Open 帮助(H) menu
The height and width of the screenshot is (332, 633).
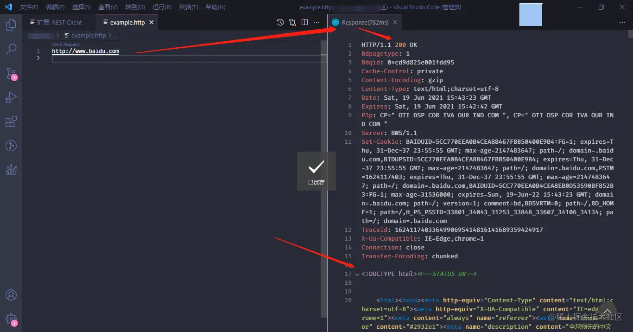(215, 7)
